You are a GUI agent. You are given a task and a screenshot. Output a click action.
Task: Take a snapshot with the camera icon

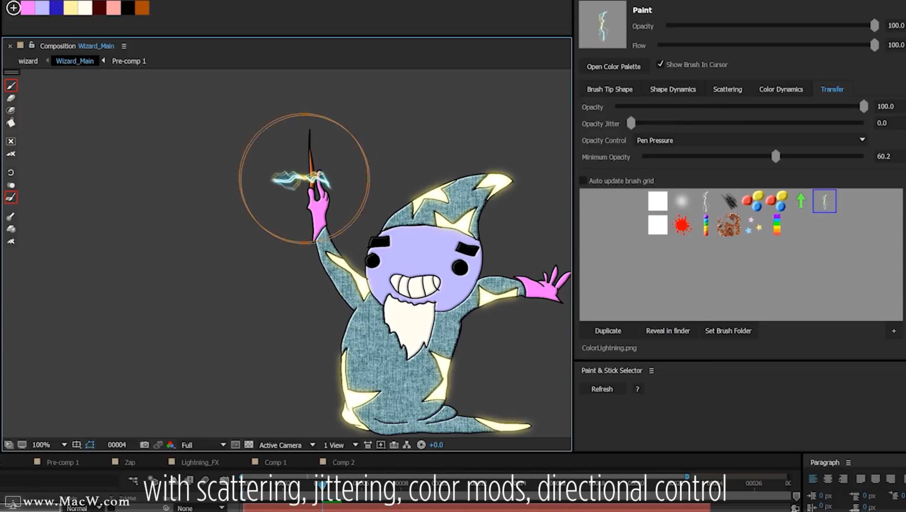pos(145,445)
